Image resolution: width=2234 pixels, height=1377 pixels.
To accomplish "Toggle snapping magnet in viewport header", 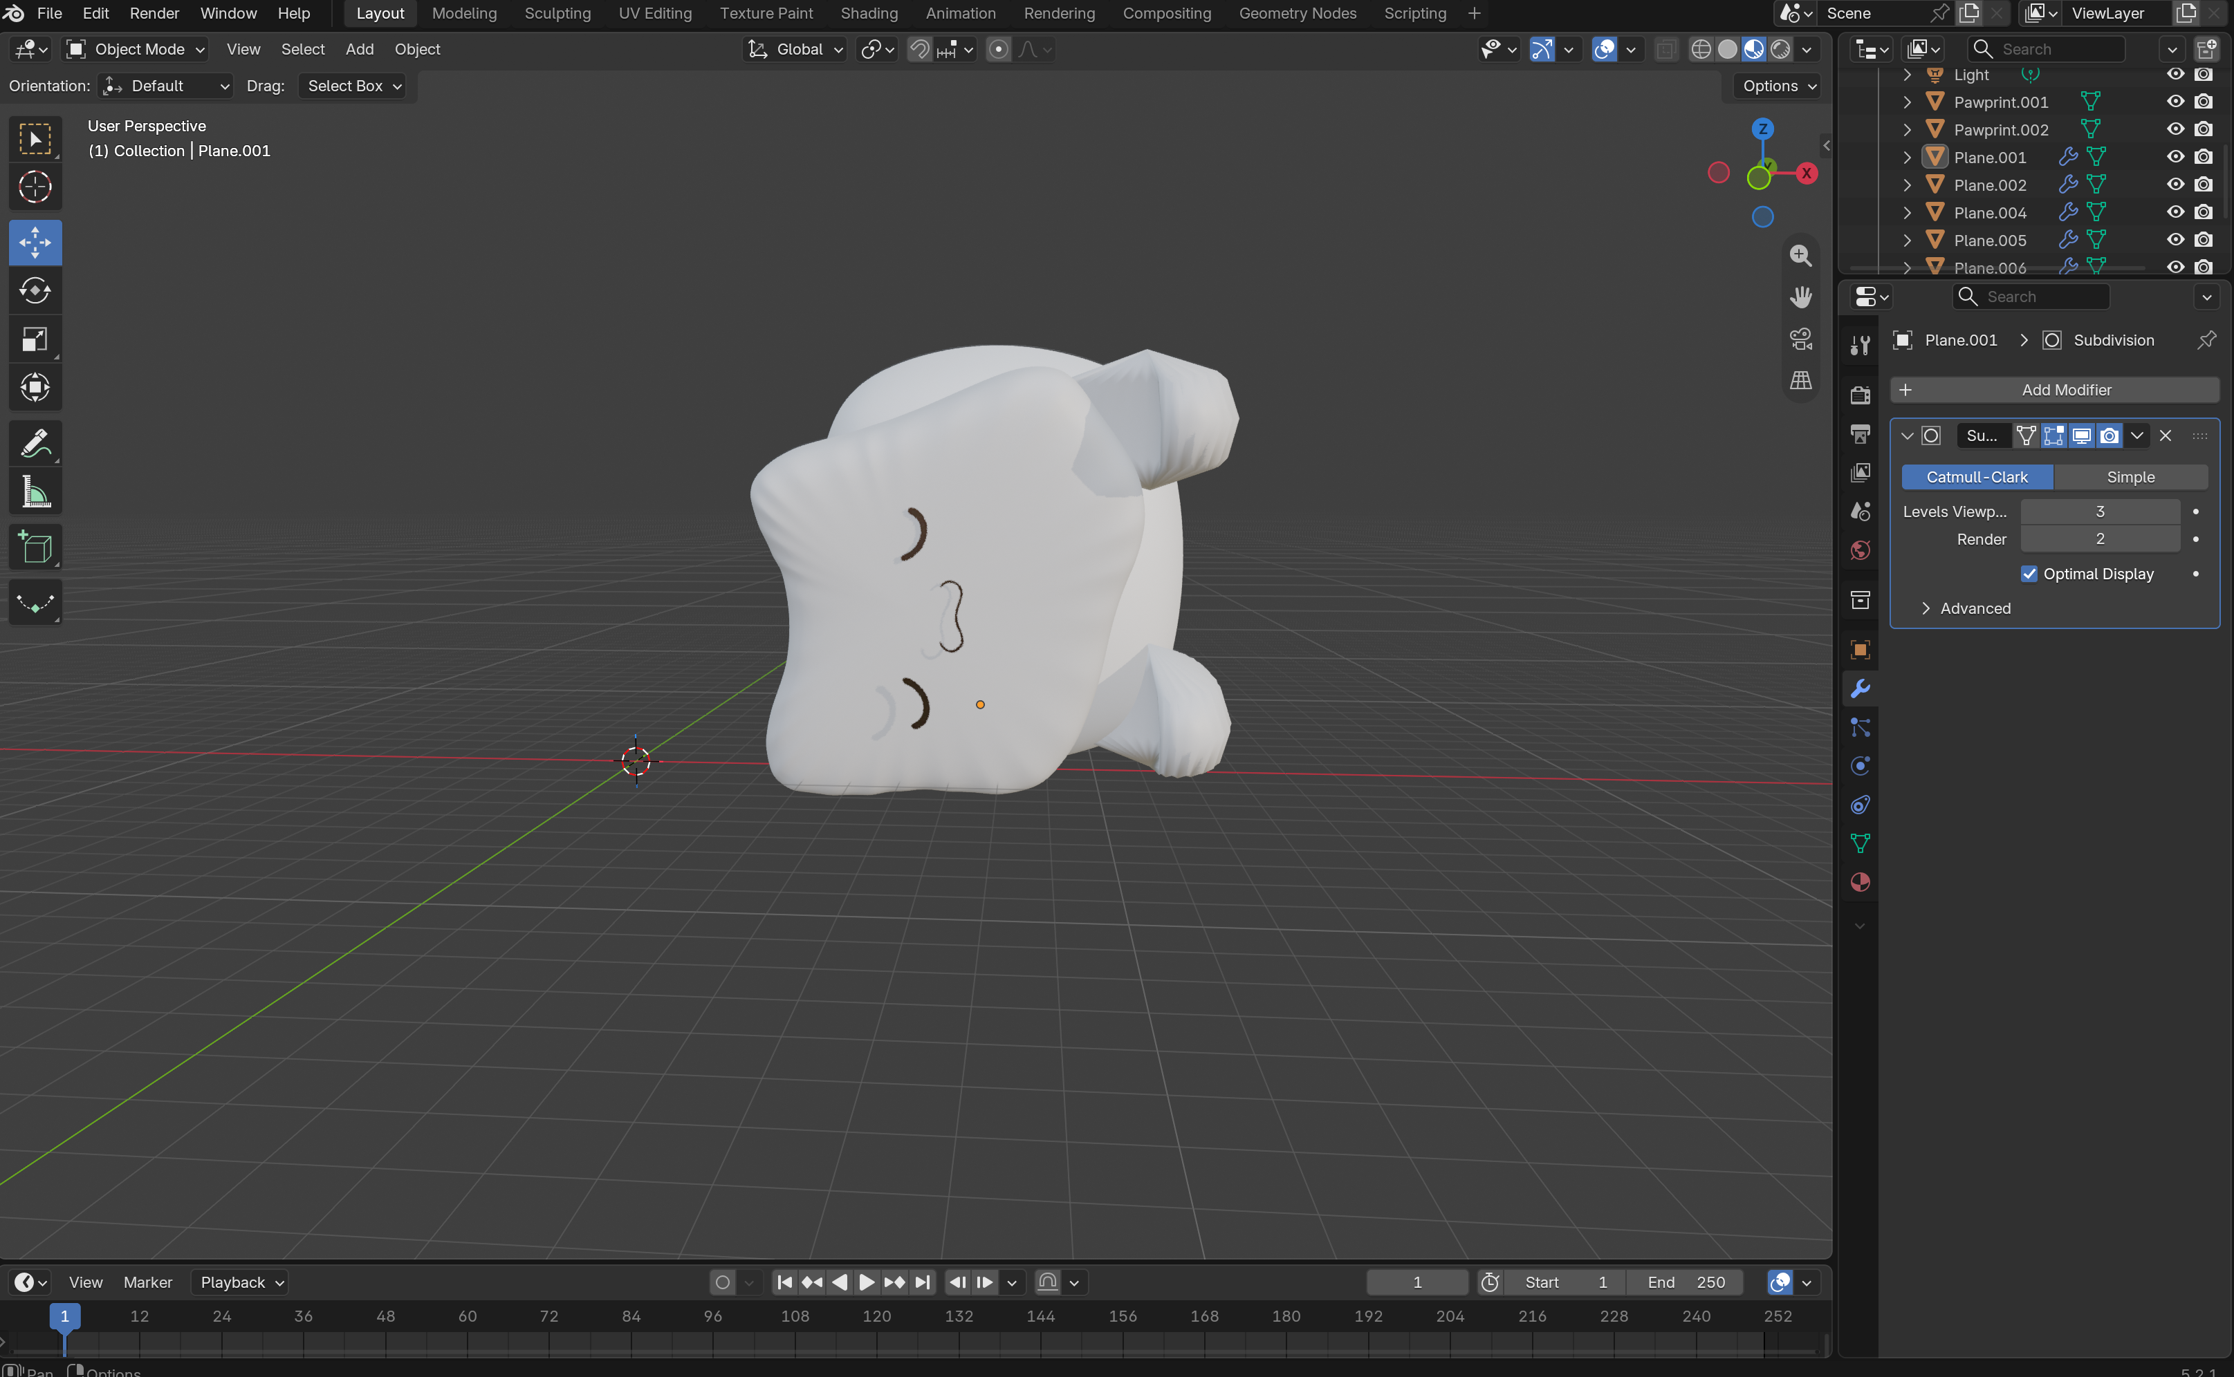I will tap(919, 49).
